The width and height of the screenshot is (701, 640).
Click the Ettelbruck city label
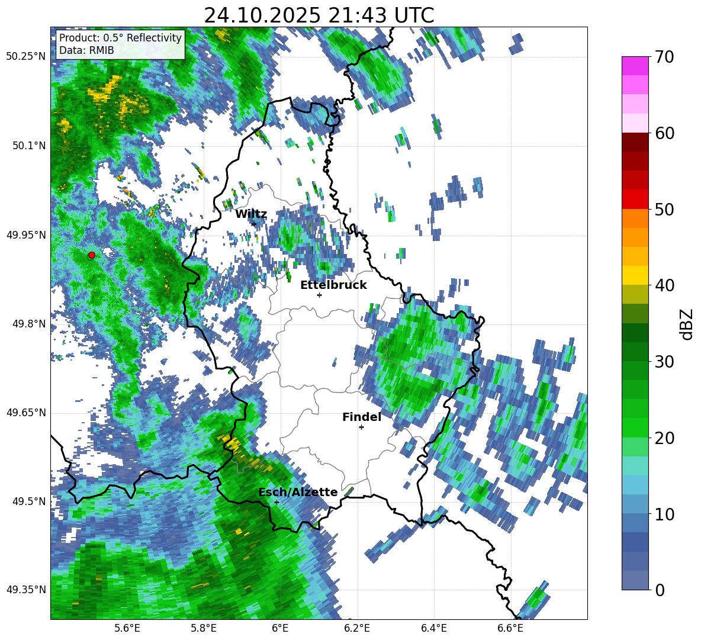[x=333, y=285]
